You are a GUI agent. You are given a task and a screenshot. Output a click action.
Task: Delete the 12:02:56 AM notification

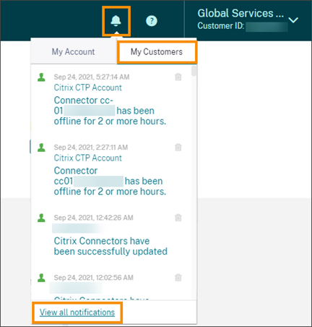coord(178,278)
